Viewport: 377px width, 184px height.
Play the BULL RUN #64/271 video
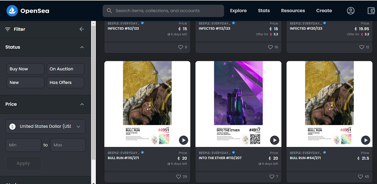(366, 140)
